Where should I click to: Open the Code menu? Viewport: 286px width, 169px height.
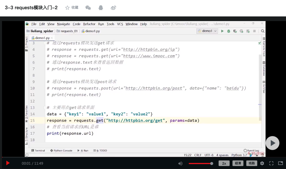[x=77, y=24]
